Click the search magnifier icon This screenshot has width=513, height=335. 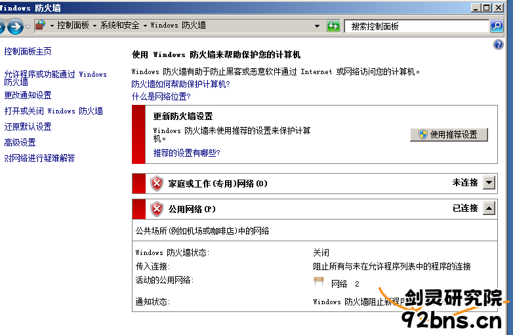tap(497, 26)
